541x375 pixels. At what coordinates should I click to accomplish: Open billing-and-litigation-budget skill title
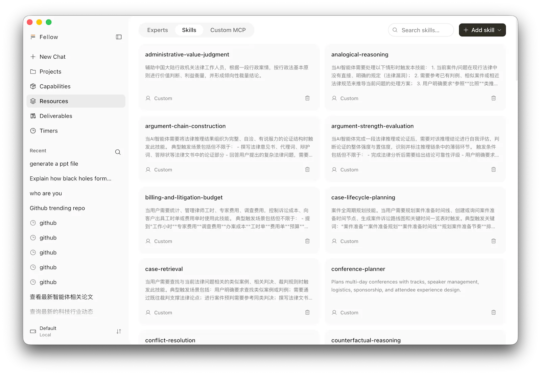pyautogui.click(x=184, y=198)
